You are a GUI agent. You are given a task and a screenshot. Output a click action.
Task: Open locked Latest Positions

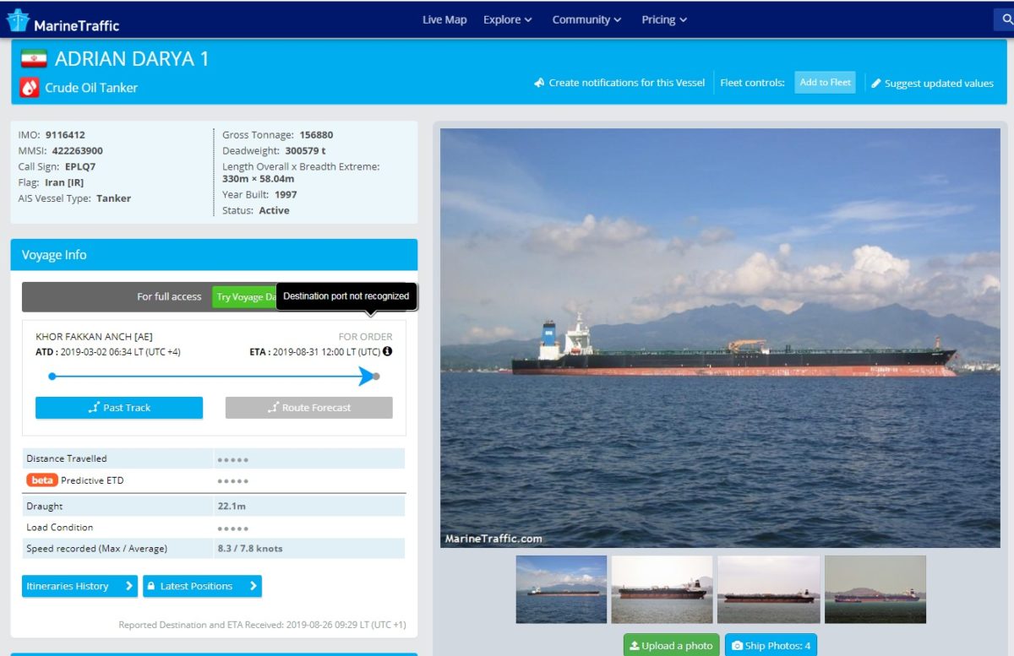tap(202, 586)
